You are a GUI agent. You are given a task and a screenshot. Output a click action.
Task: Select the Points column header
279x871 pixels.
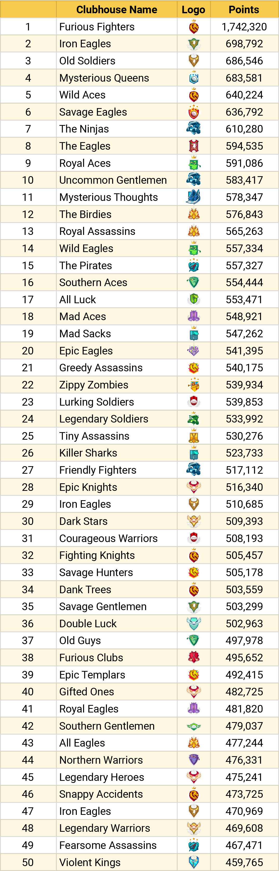click(x=244, y=9)
